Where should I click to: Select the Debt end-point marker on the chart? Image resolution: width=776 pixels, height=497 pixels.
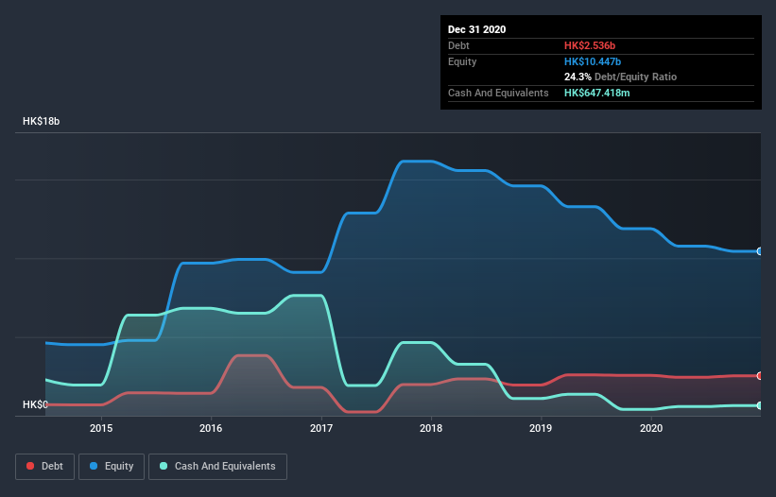click(760, 376)
